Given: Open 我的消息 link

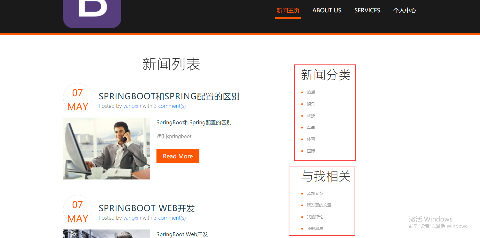Looking at the screenshot, I should [x=315, y=229].
